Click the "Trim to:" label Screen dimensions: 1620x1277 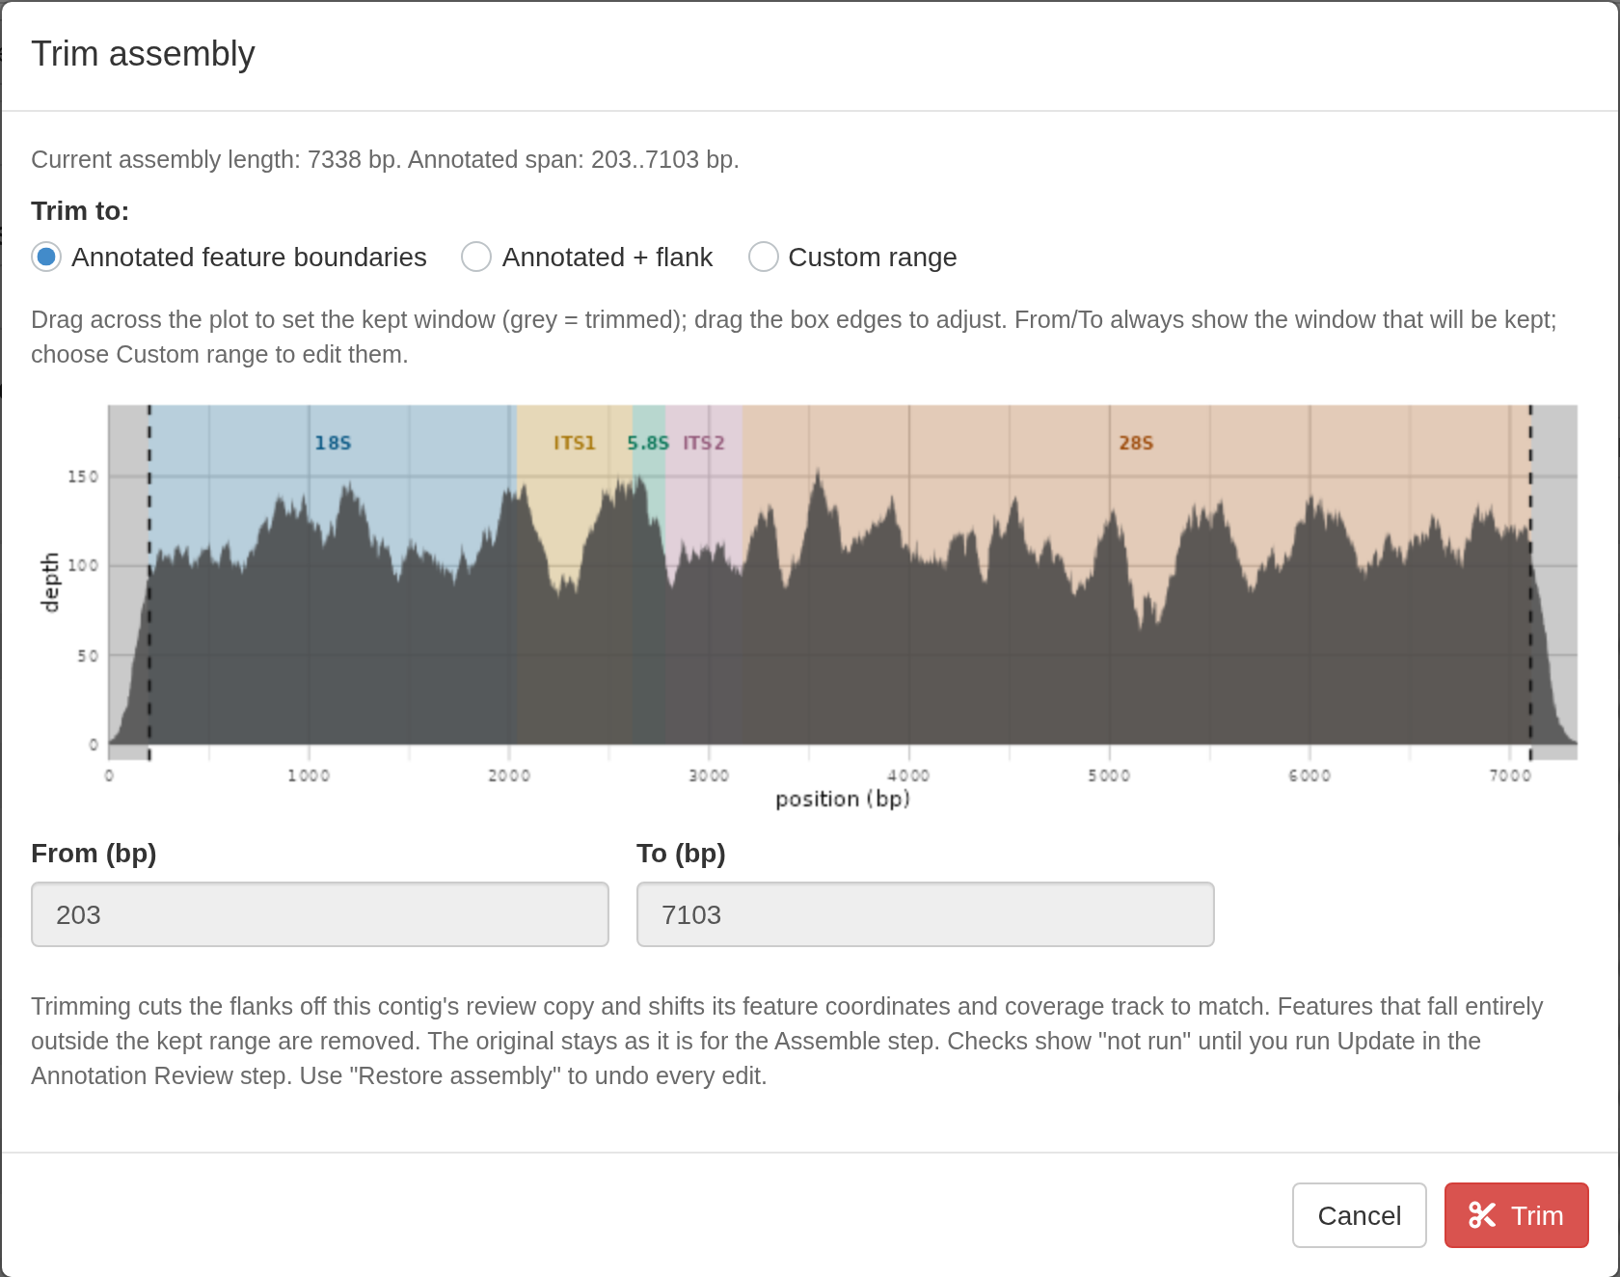tap(80, 210)
